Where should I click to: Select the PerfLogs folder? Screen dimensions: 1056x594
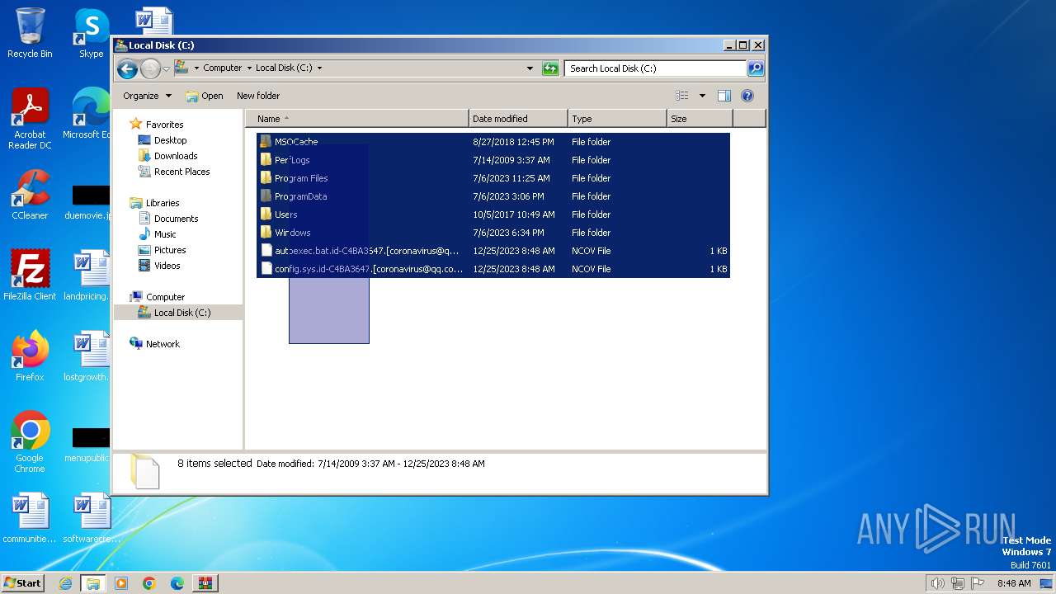click(493, 160)
